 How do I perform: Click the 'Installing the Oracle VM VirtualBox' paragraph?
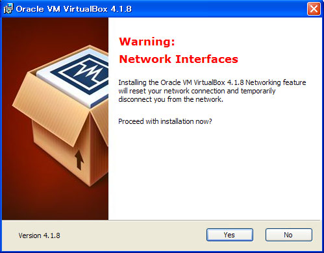(x=212, y=91)
